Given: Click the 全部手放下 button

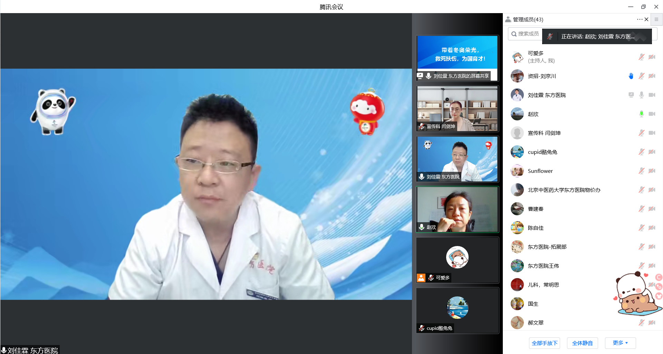Looking at the screenshot, I should 545,343.
